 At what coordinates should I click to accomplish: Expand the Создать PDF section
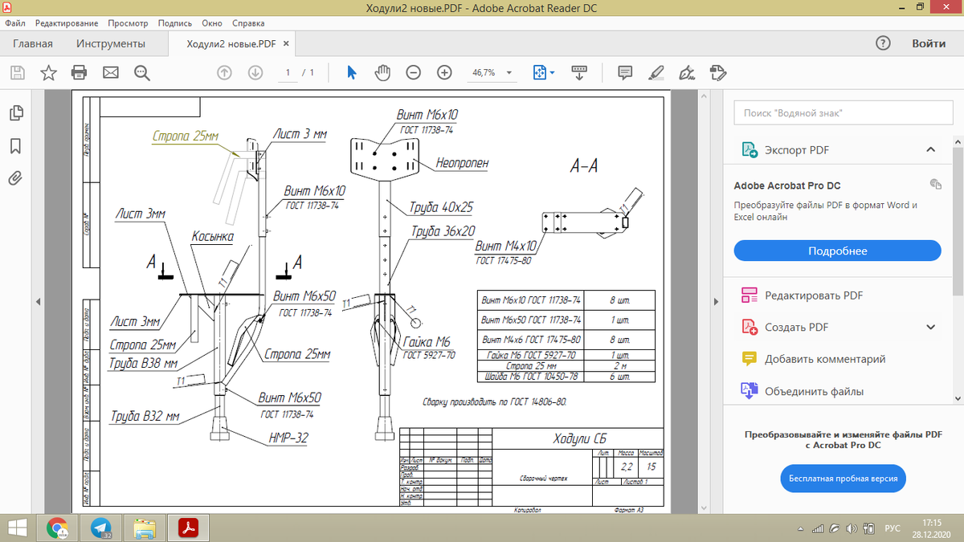tap(930, 327)
